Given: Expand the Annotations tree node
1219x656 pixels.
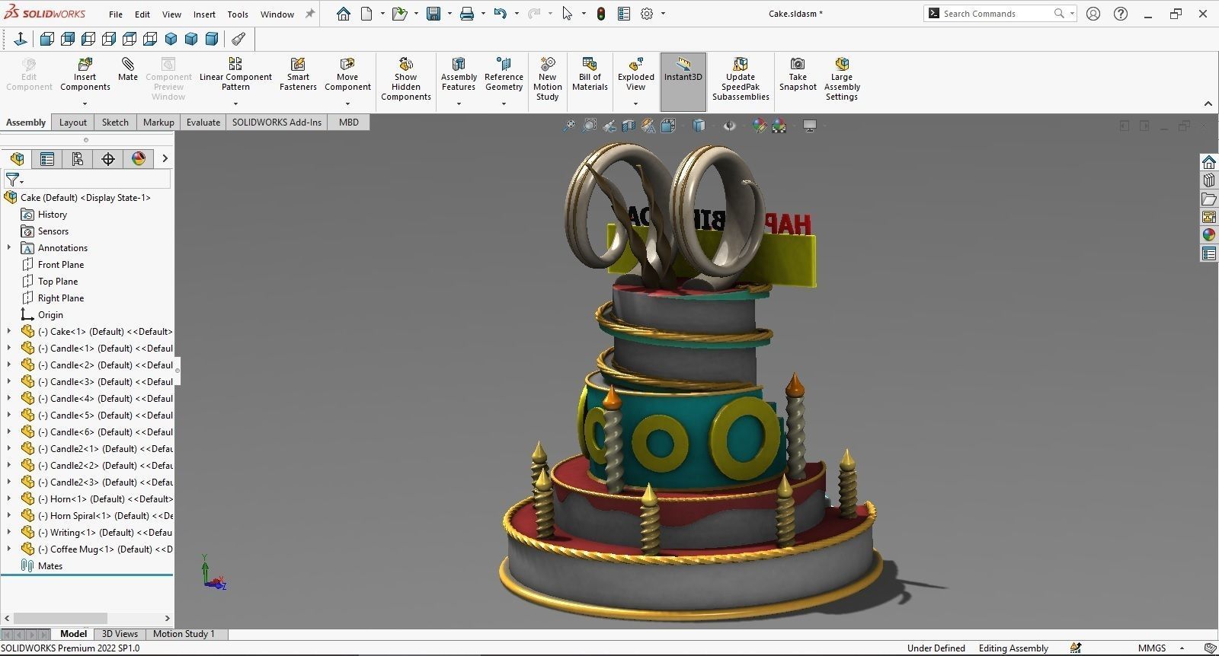Looking at the screenshot, I should 9,248.
